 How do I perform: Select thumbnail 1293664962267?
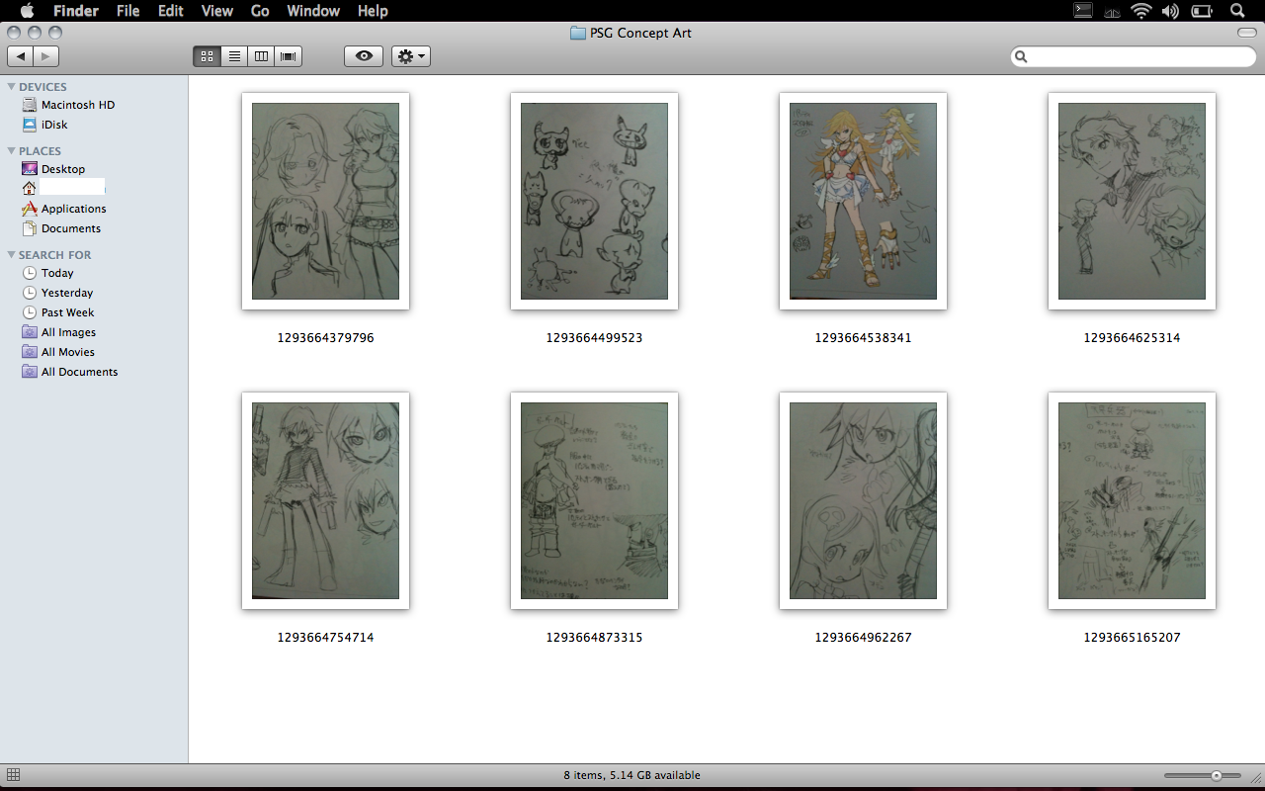(863, 500)
